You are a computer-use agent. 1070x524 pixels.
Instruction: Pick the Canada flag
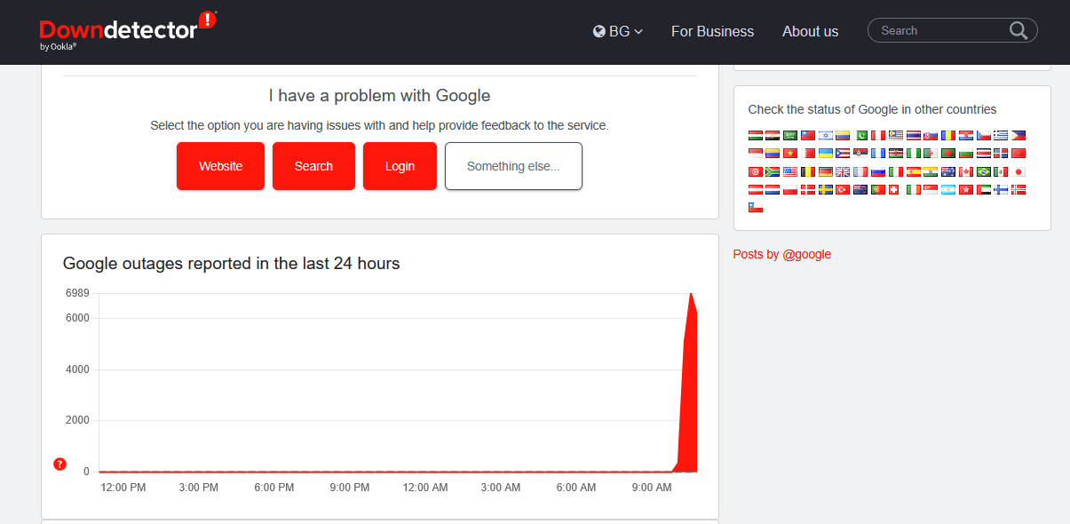(x=966, y=171)
